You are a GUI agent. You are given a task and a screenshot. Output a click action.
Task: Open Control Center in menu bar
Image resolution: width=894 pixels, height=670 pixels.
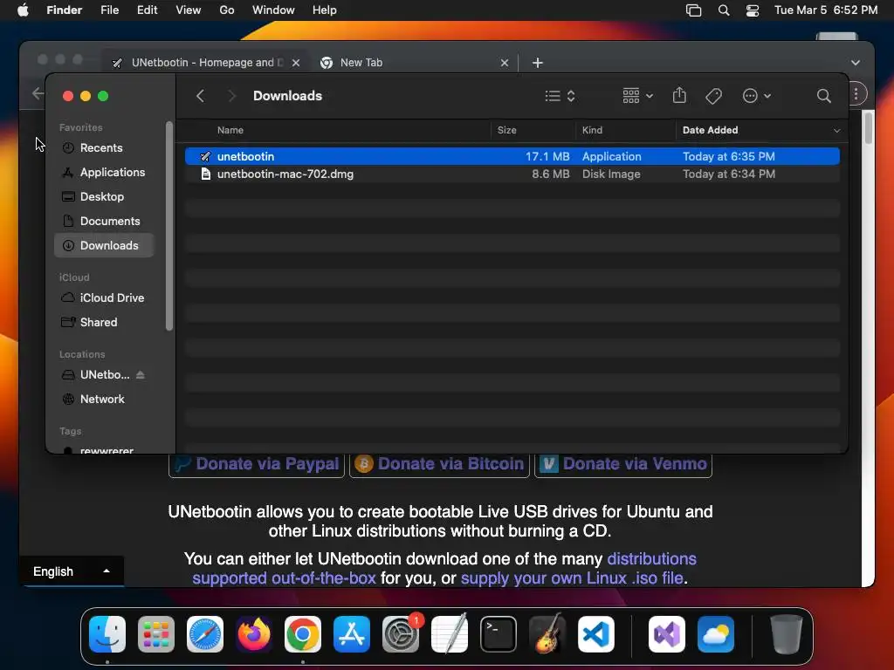pyautogui.click(x=752, y=10)
